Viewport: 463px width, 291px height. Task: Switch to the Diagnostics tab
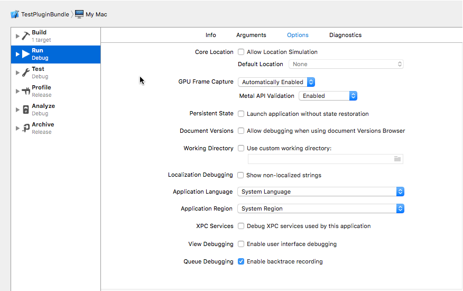coord(345,35)
